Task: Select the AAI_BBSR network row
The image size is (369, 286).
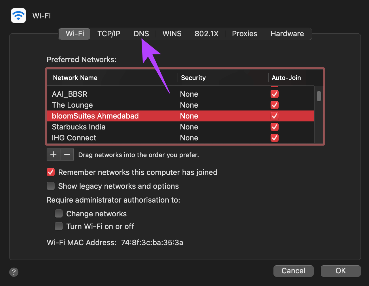Action: (x=181, y=94)
